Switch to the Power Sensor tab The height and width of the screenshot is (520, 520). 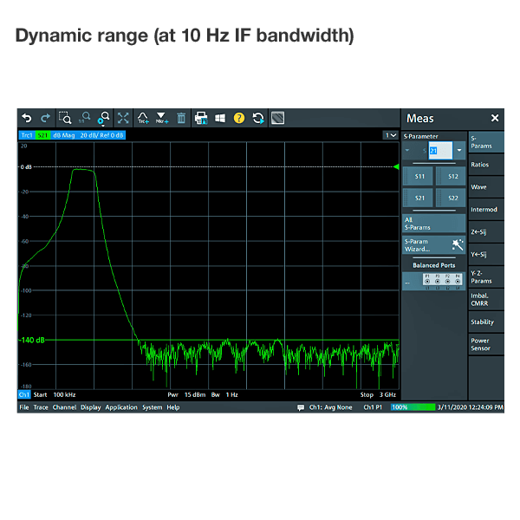[486, 344]
